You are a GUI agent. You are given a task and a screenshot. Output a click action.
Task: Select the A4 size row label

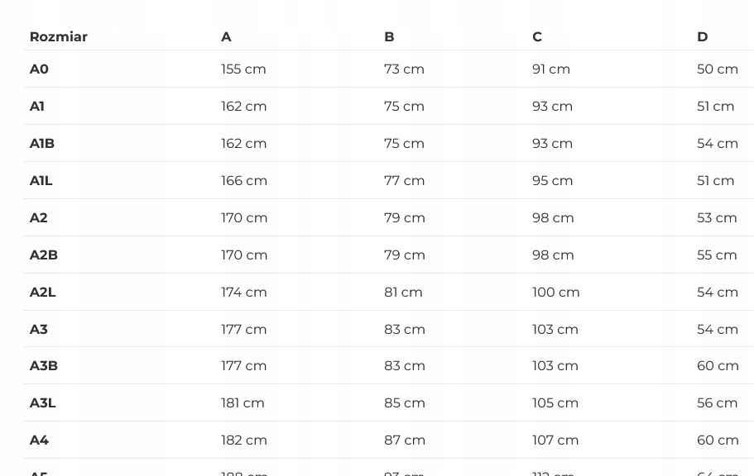(39, 440)
